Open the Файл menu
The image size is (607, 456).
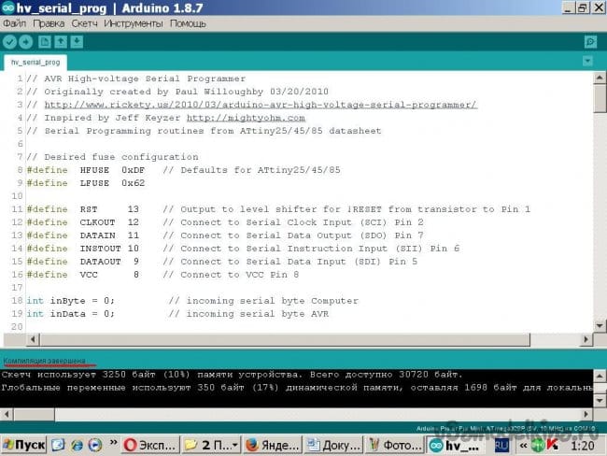(14, 22)
